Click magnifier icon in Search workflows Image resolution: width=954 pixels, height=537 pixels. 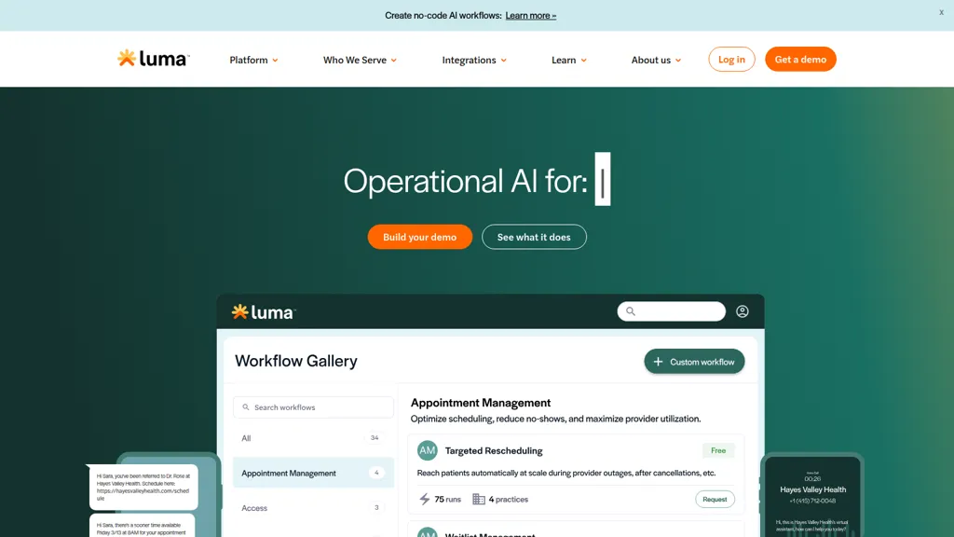[246, 407]
